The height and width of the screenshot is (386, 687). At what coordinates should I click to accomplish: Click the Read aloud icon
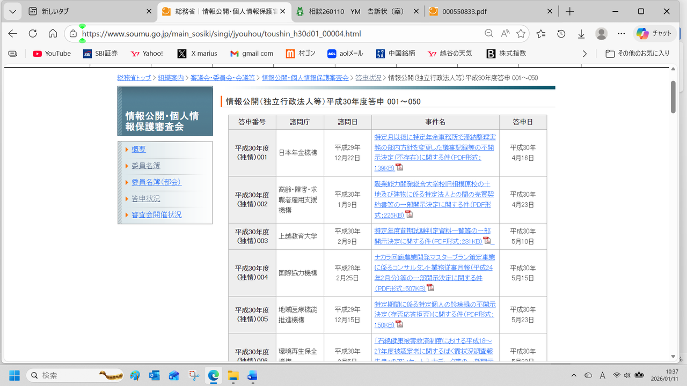[x=505, y=33]
